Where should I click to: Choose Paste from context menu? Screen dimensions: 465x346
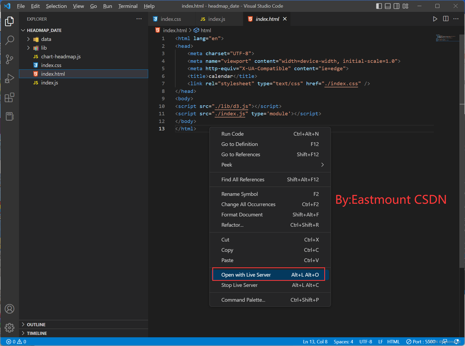tap(270, 260)
